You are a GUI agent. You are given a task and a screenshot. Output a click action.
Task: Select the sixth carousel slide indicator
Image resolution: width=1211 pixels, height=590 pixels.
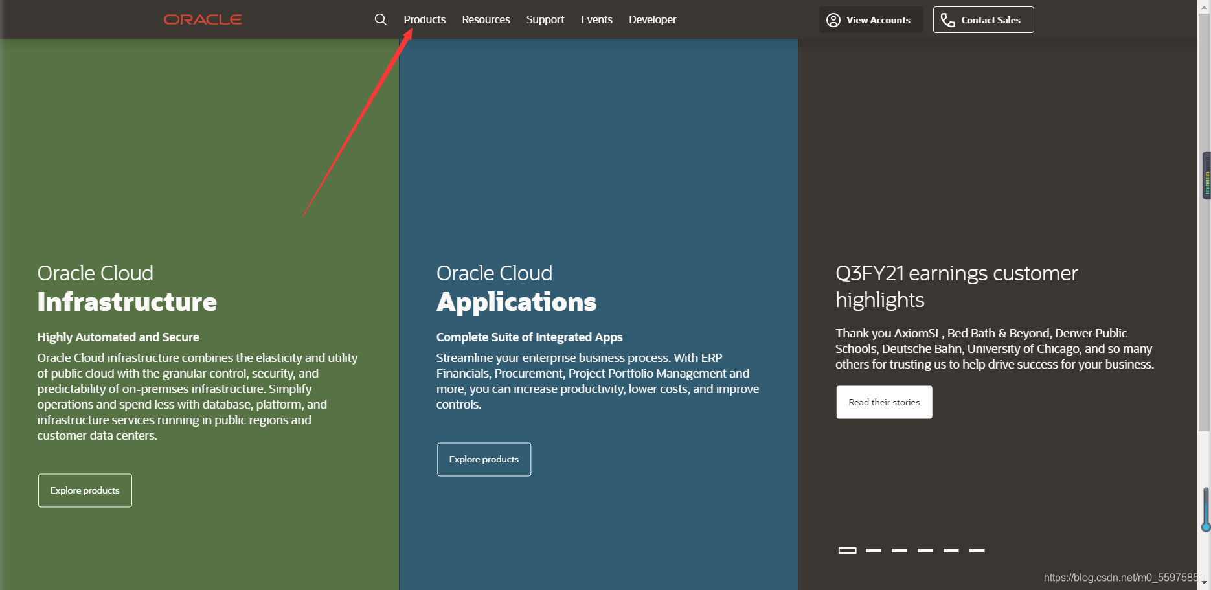[x=977, y=550]
